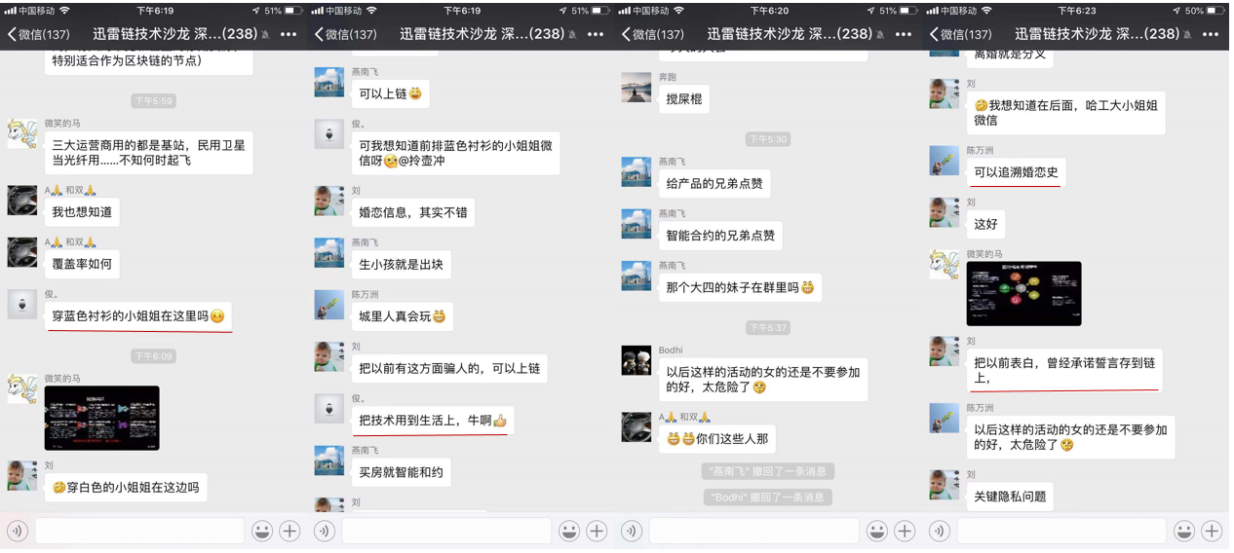Viewport: 1234px width, 553px height.
Task: Open group details via ••• in leftmost chat
Action: tap(289, 34)
